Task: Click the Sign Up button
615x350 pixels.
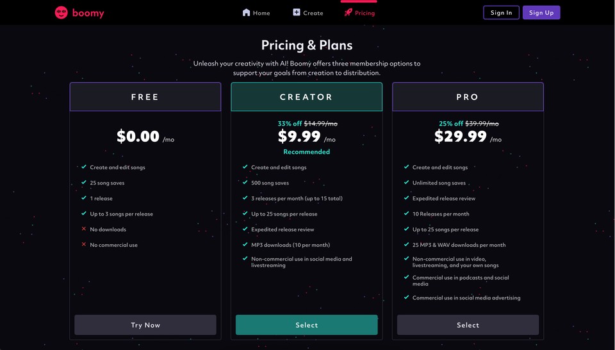Action: [541, 13]
